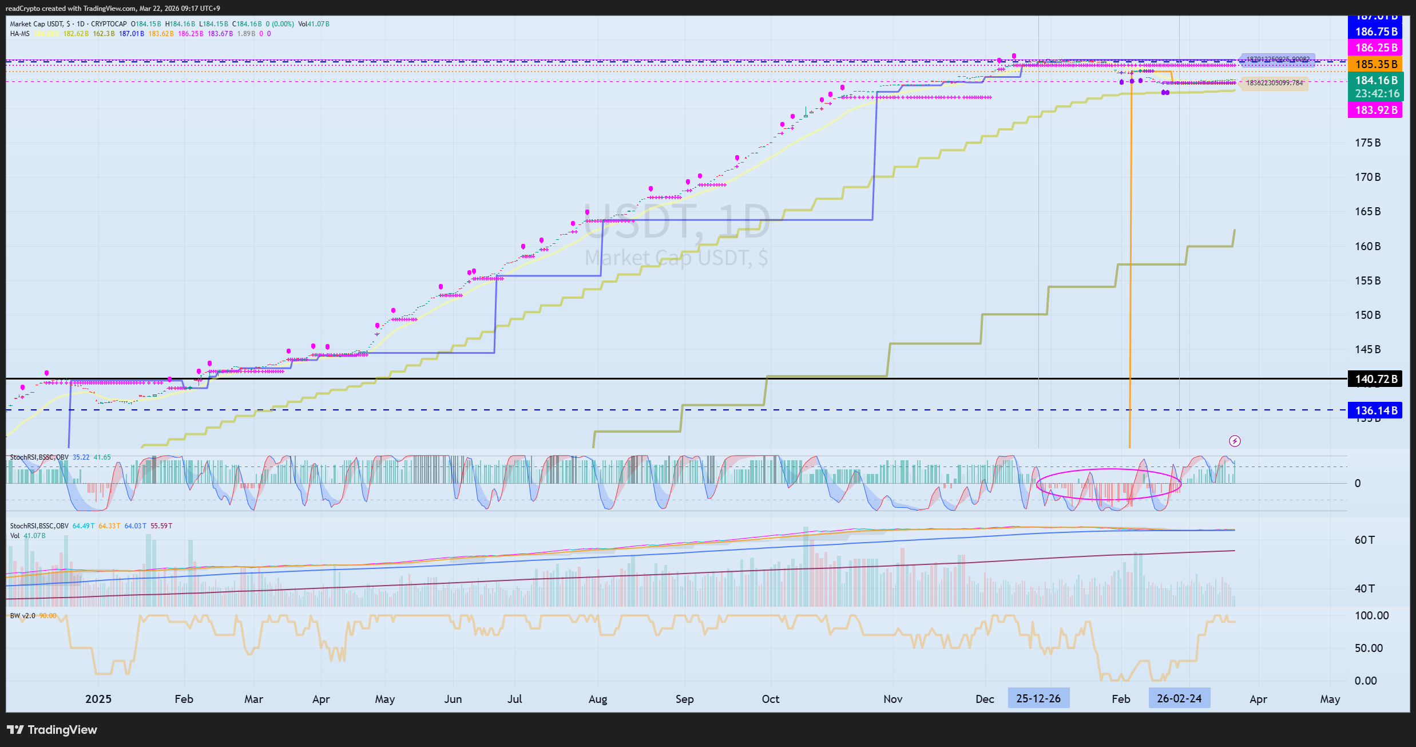This screenshot has height=747, width=1416.
Task: Click the 0 (0.00%) change value
Action: coord(280,24)
